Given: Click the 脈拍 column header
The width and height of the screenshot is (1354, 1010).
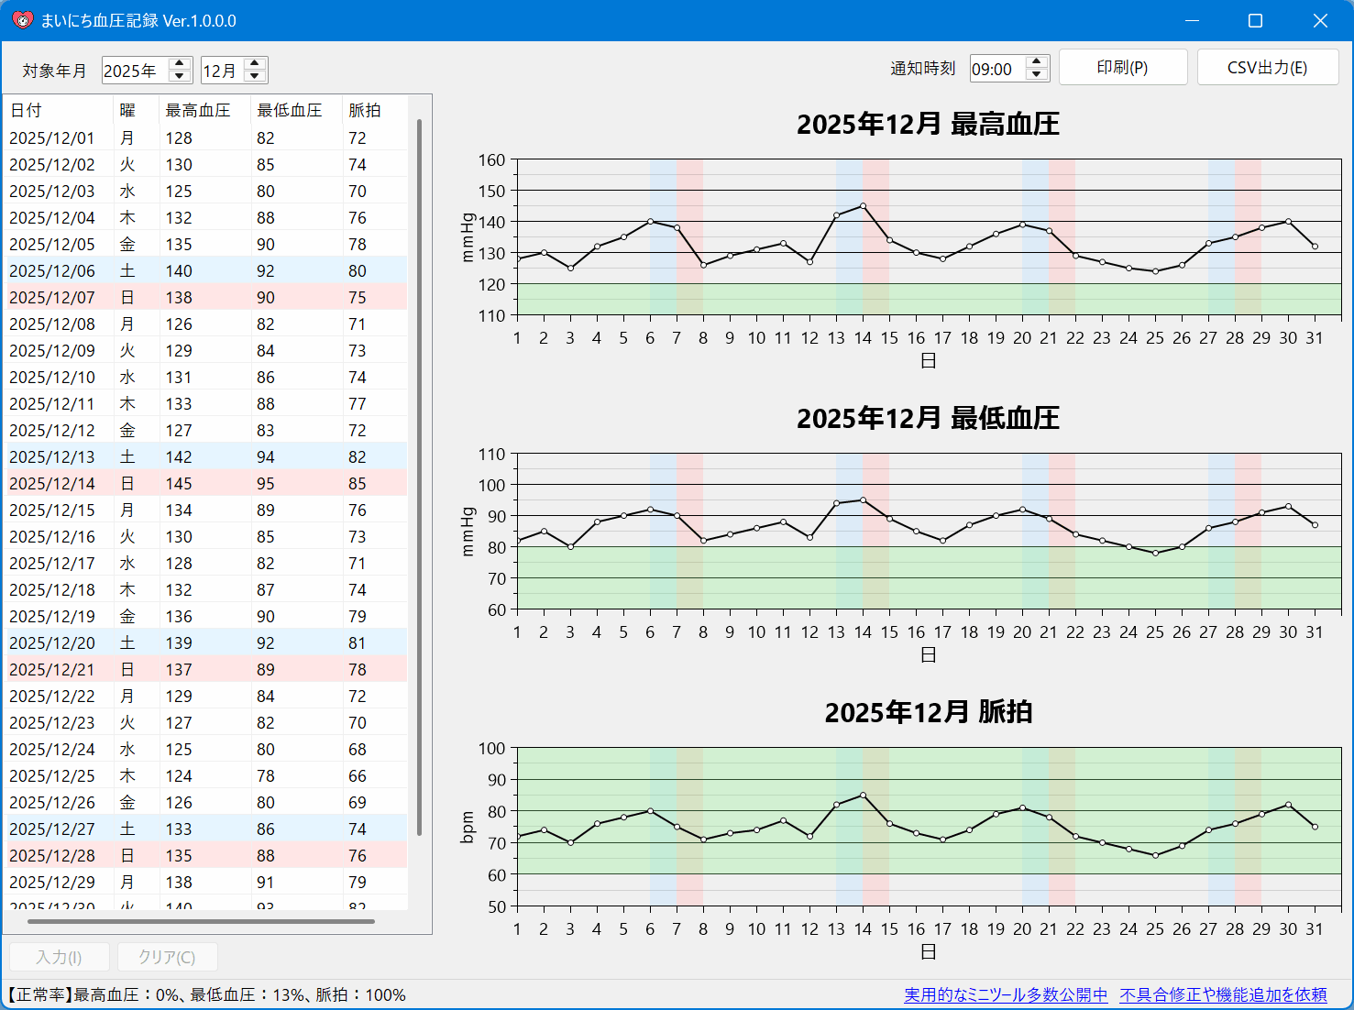Looking at the screenshot, I should [x=365, y=110].
